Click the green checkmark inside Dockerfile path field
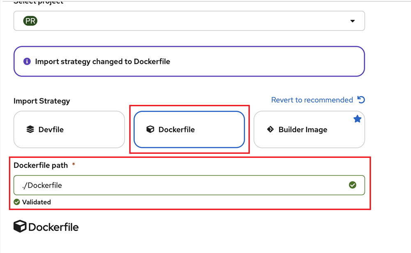 (x=353, y=185)
